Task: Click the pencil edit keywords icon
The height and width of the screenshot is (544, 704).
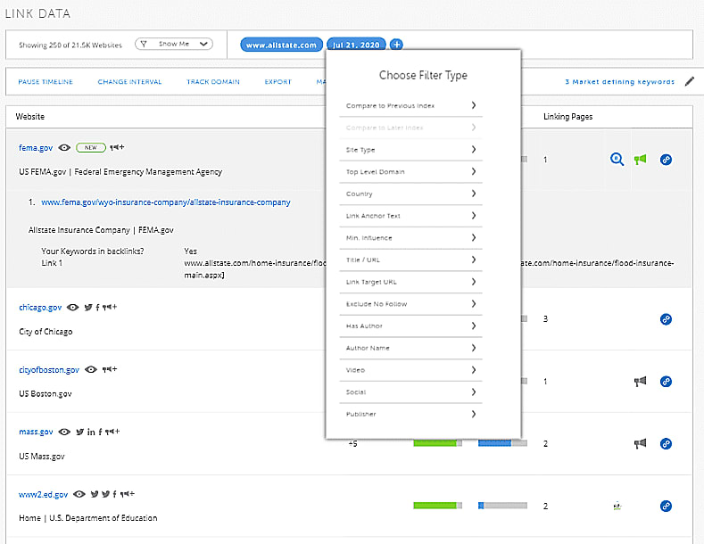Action: (690, 81)
